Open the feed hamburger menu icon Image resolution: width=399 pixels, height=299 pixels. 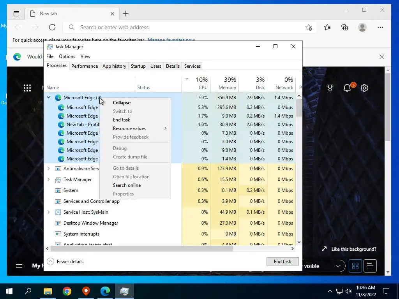pos(19,266)
